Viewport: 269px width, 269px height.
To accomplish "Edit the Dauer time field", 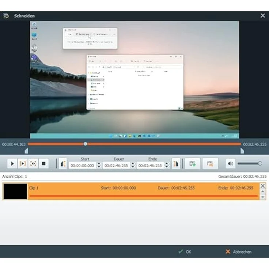I will point(116,166).
